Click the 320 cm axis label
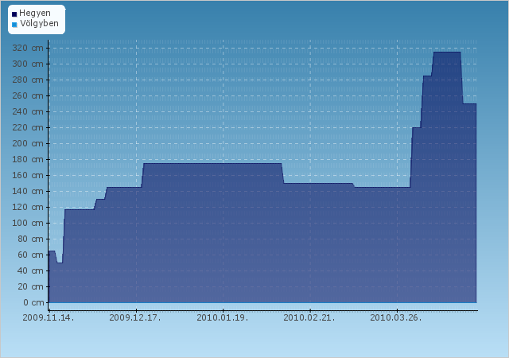 28,48
